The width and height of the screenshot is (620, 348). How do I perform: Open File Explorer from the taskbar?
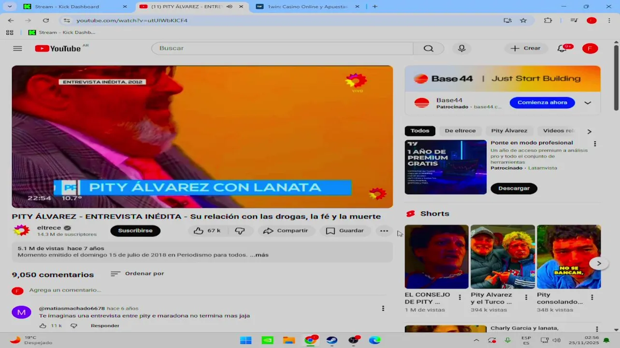click(289, 340)
